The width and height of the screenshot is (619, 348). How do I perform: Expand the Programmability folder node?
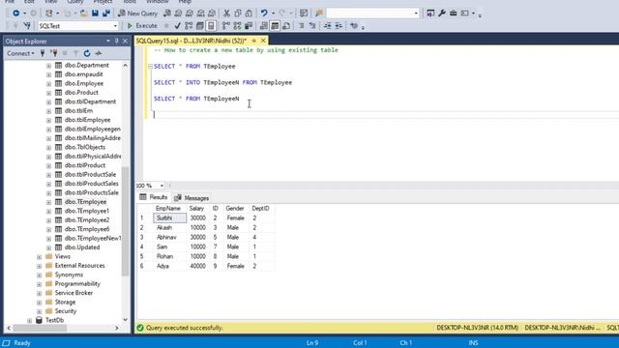pyautogui.click(x=39, y=284)
